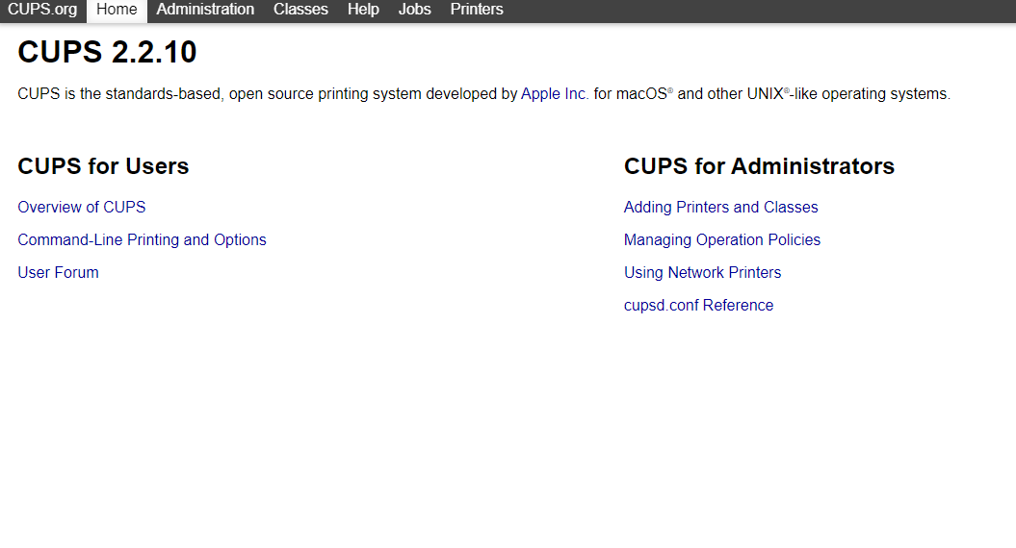Select the Home tab
The height and width of the screenshot is (548, 1016).
(x=117, y=10)
